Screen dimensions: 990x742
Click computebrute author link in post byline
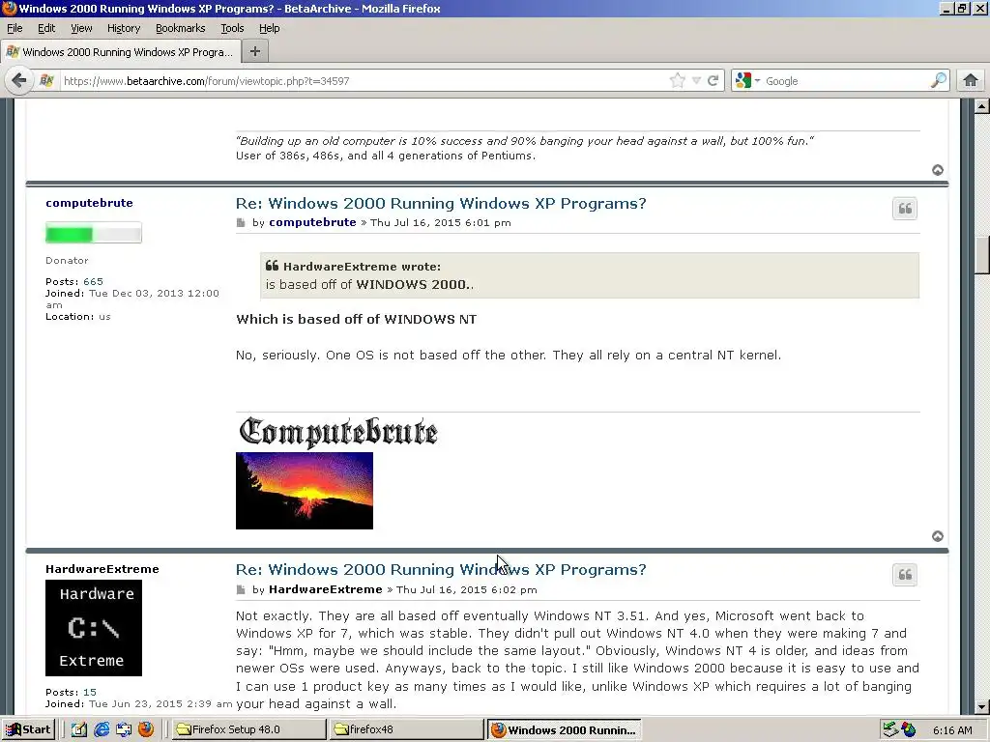312,222
